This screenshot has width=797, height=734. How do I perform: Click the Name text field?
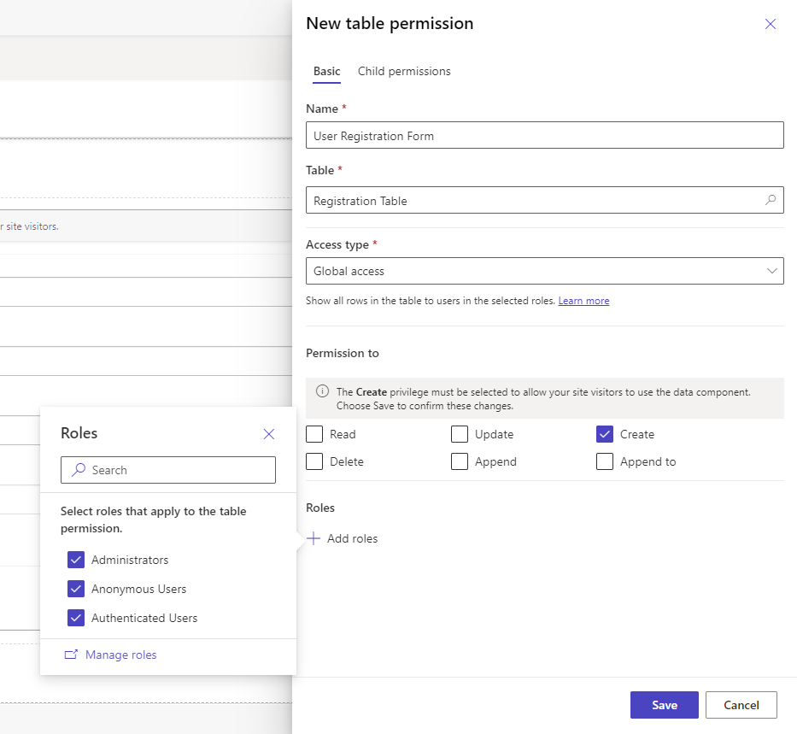[544, 136]
